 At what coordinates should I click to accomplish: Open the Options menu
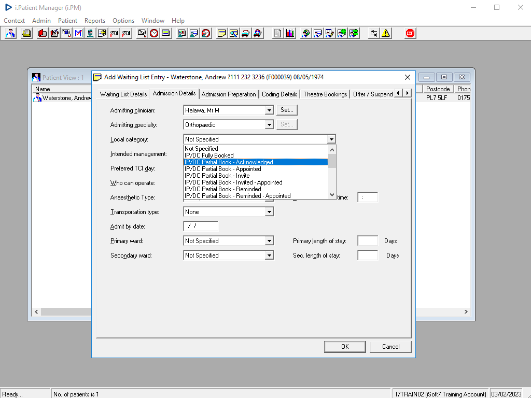[123, 21]
